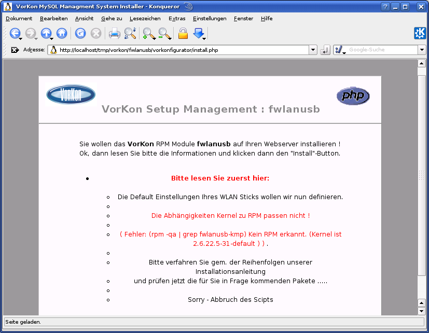
Task: Zoom out with minus magnifier
Action: (x=164, y=33)
